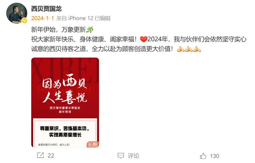Viewport: 255px width, 163px height.
Task: Click the green sprout emoji
Action: pyautogui.click(x=90, y=29)
